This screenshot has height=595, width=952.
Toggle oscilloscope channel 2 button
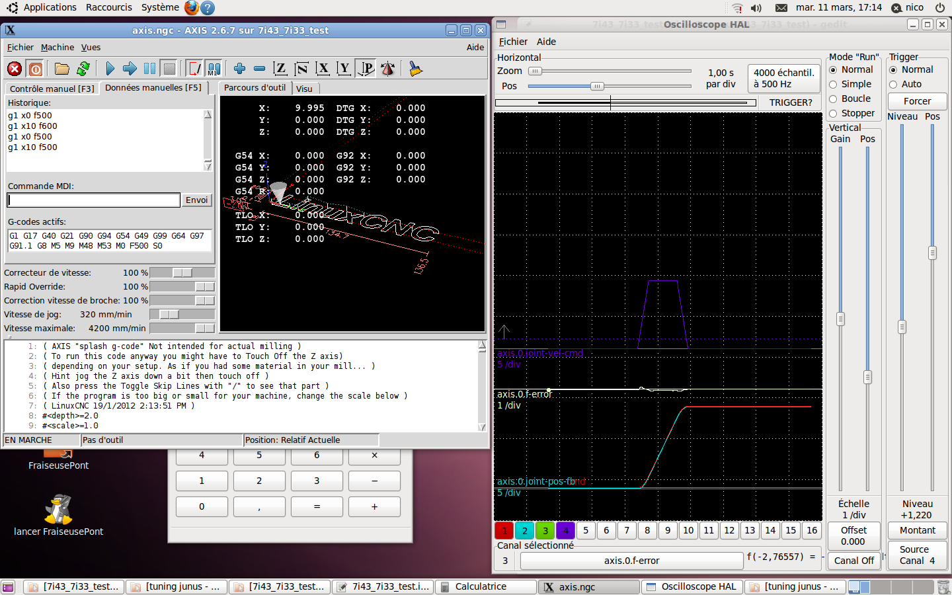point(525,530)
